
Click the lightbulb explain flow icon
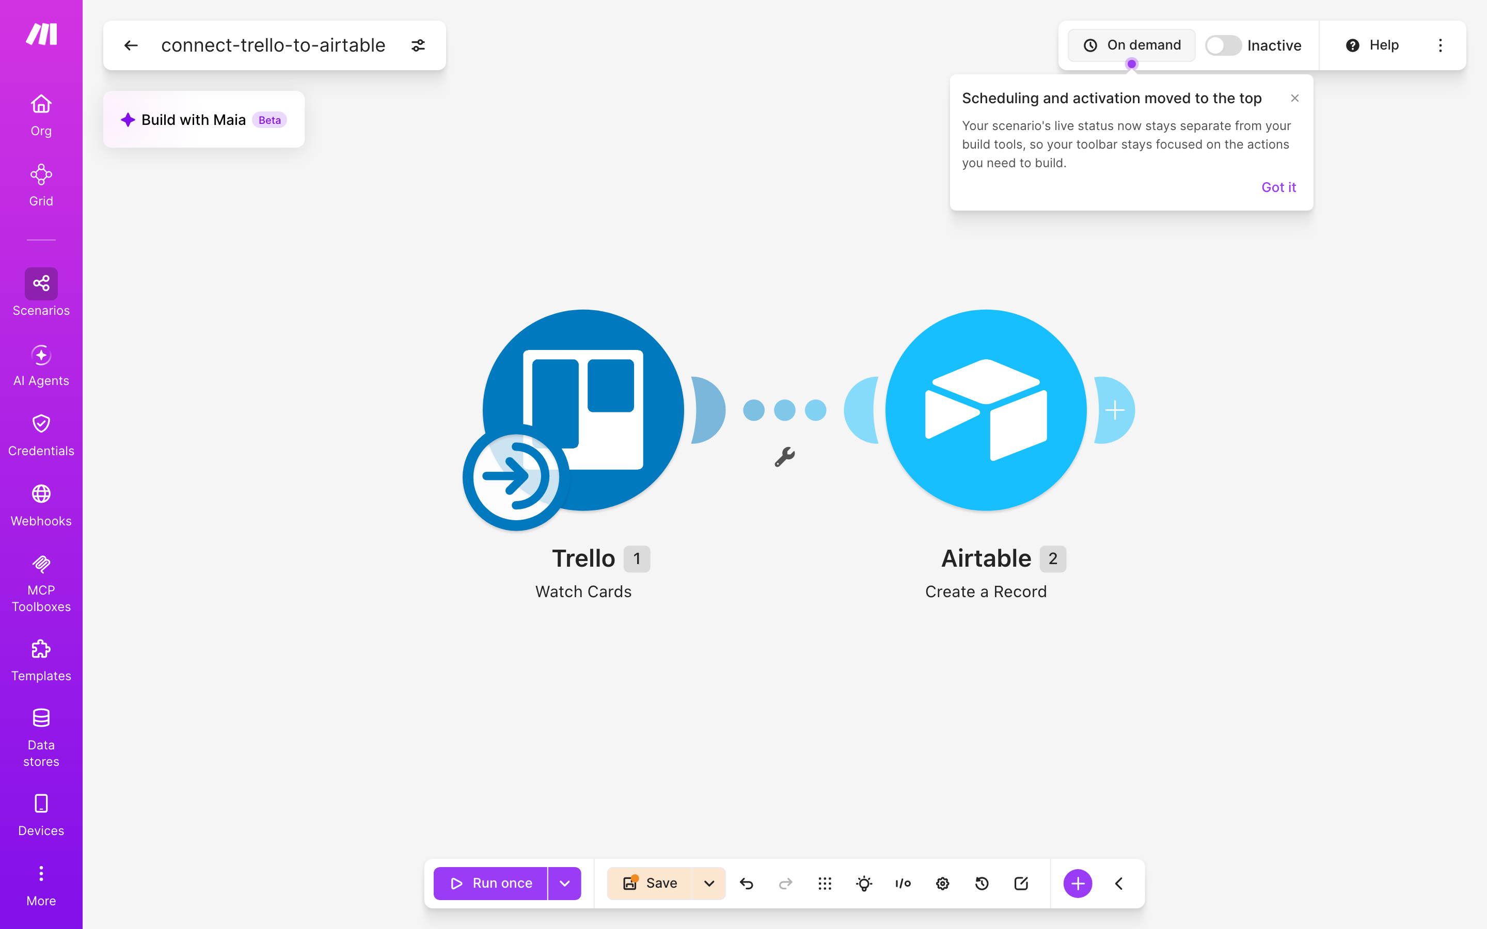[864, 884]
